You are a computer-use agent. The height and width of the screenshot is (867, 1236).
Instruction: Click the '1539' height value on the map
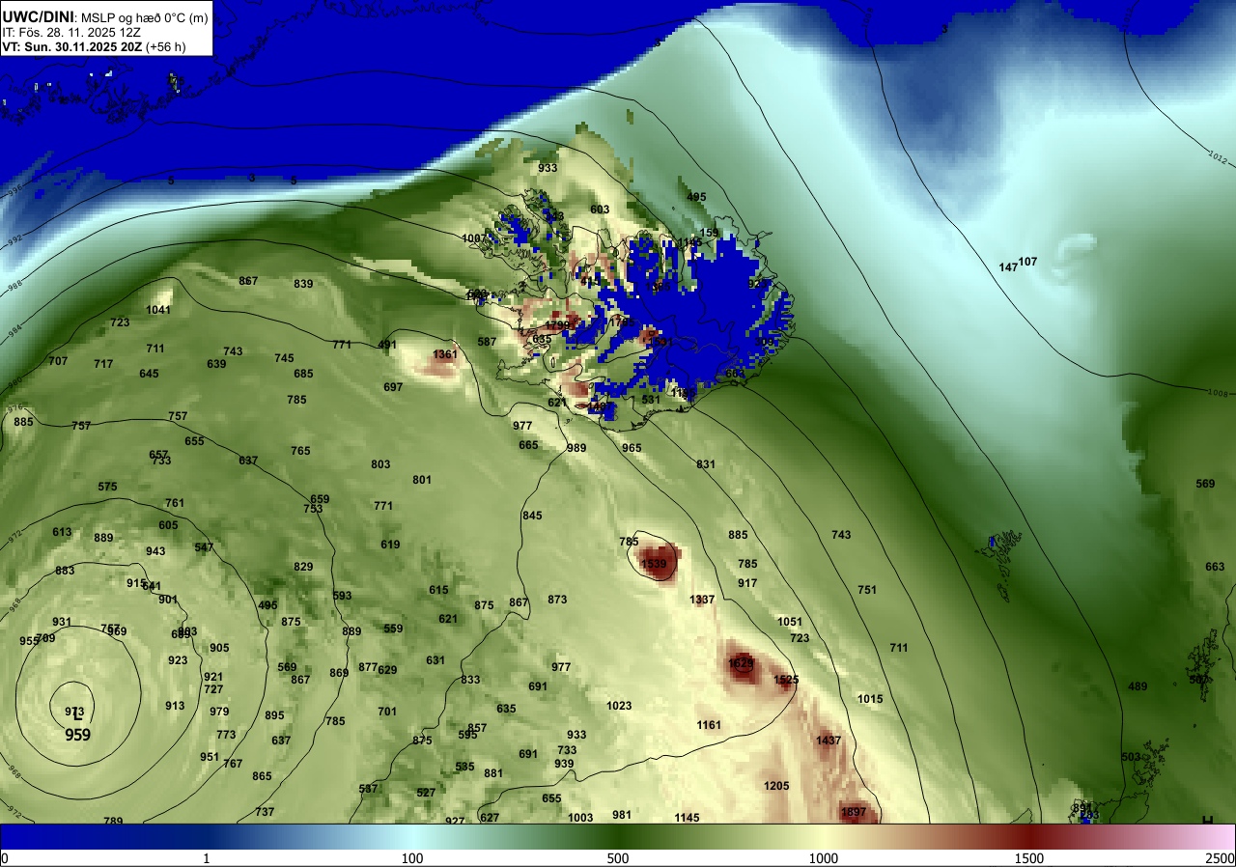click(654, 564)
